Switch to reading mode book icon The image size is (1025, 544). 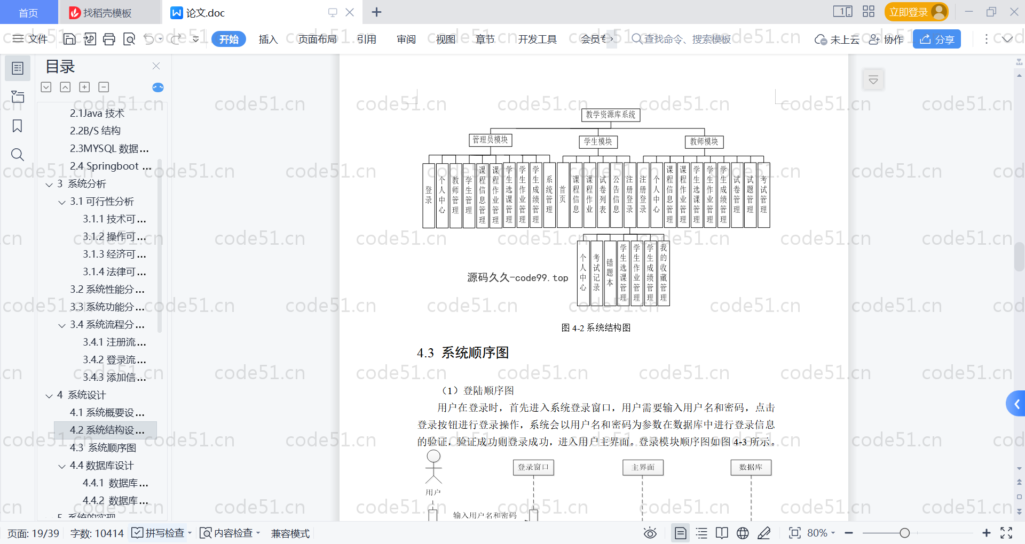[722, 533]
